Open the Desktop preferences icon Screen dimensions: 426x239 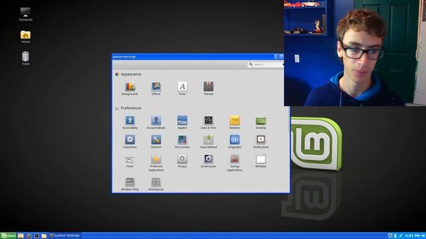point(261,122)
